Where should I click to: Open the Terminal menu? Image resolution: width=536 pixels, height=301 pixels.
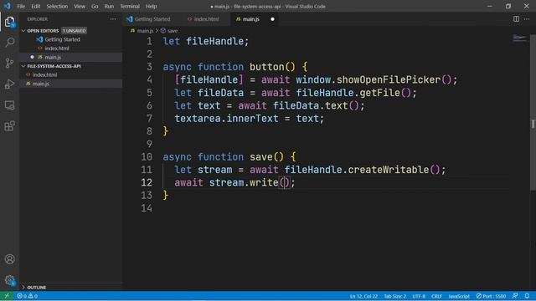click(x=130, y=6)
